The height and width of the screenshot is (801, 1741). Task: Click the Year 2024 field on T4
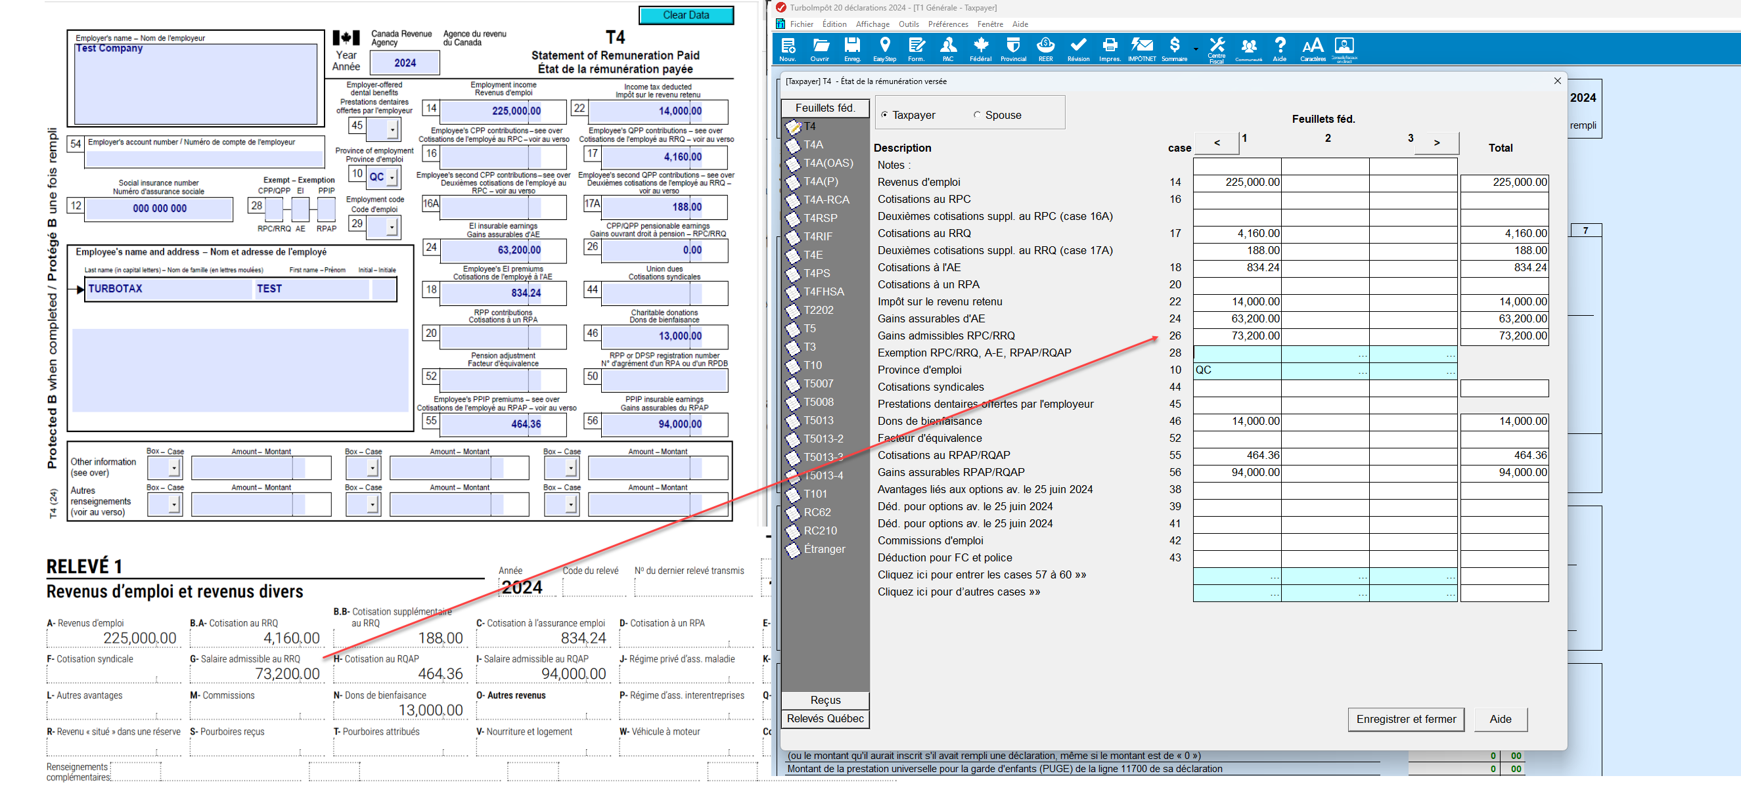(x=405, y=63)
